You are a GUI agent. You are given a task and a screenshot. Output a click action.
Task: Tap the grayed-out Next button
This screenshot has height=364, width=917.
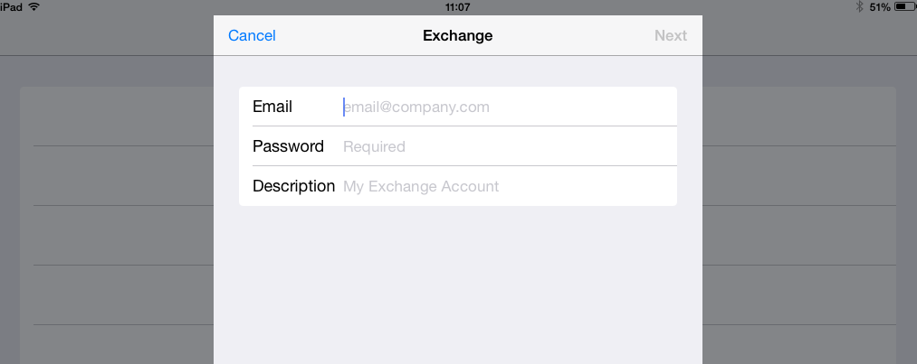click(x=671, y=36)
